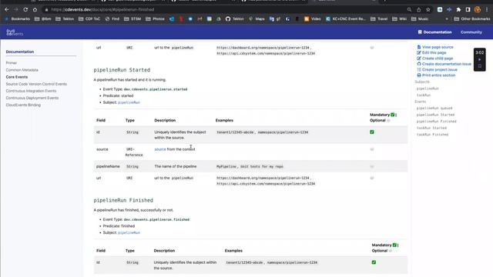Screen dimensions: 493x277
Task: Select Continuous Deployment Events in the sidebar
Action: click(32, 98)
